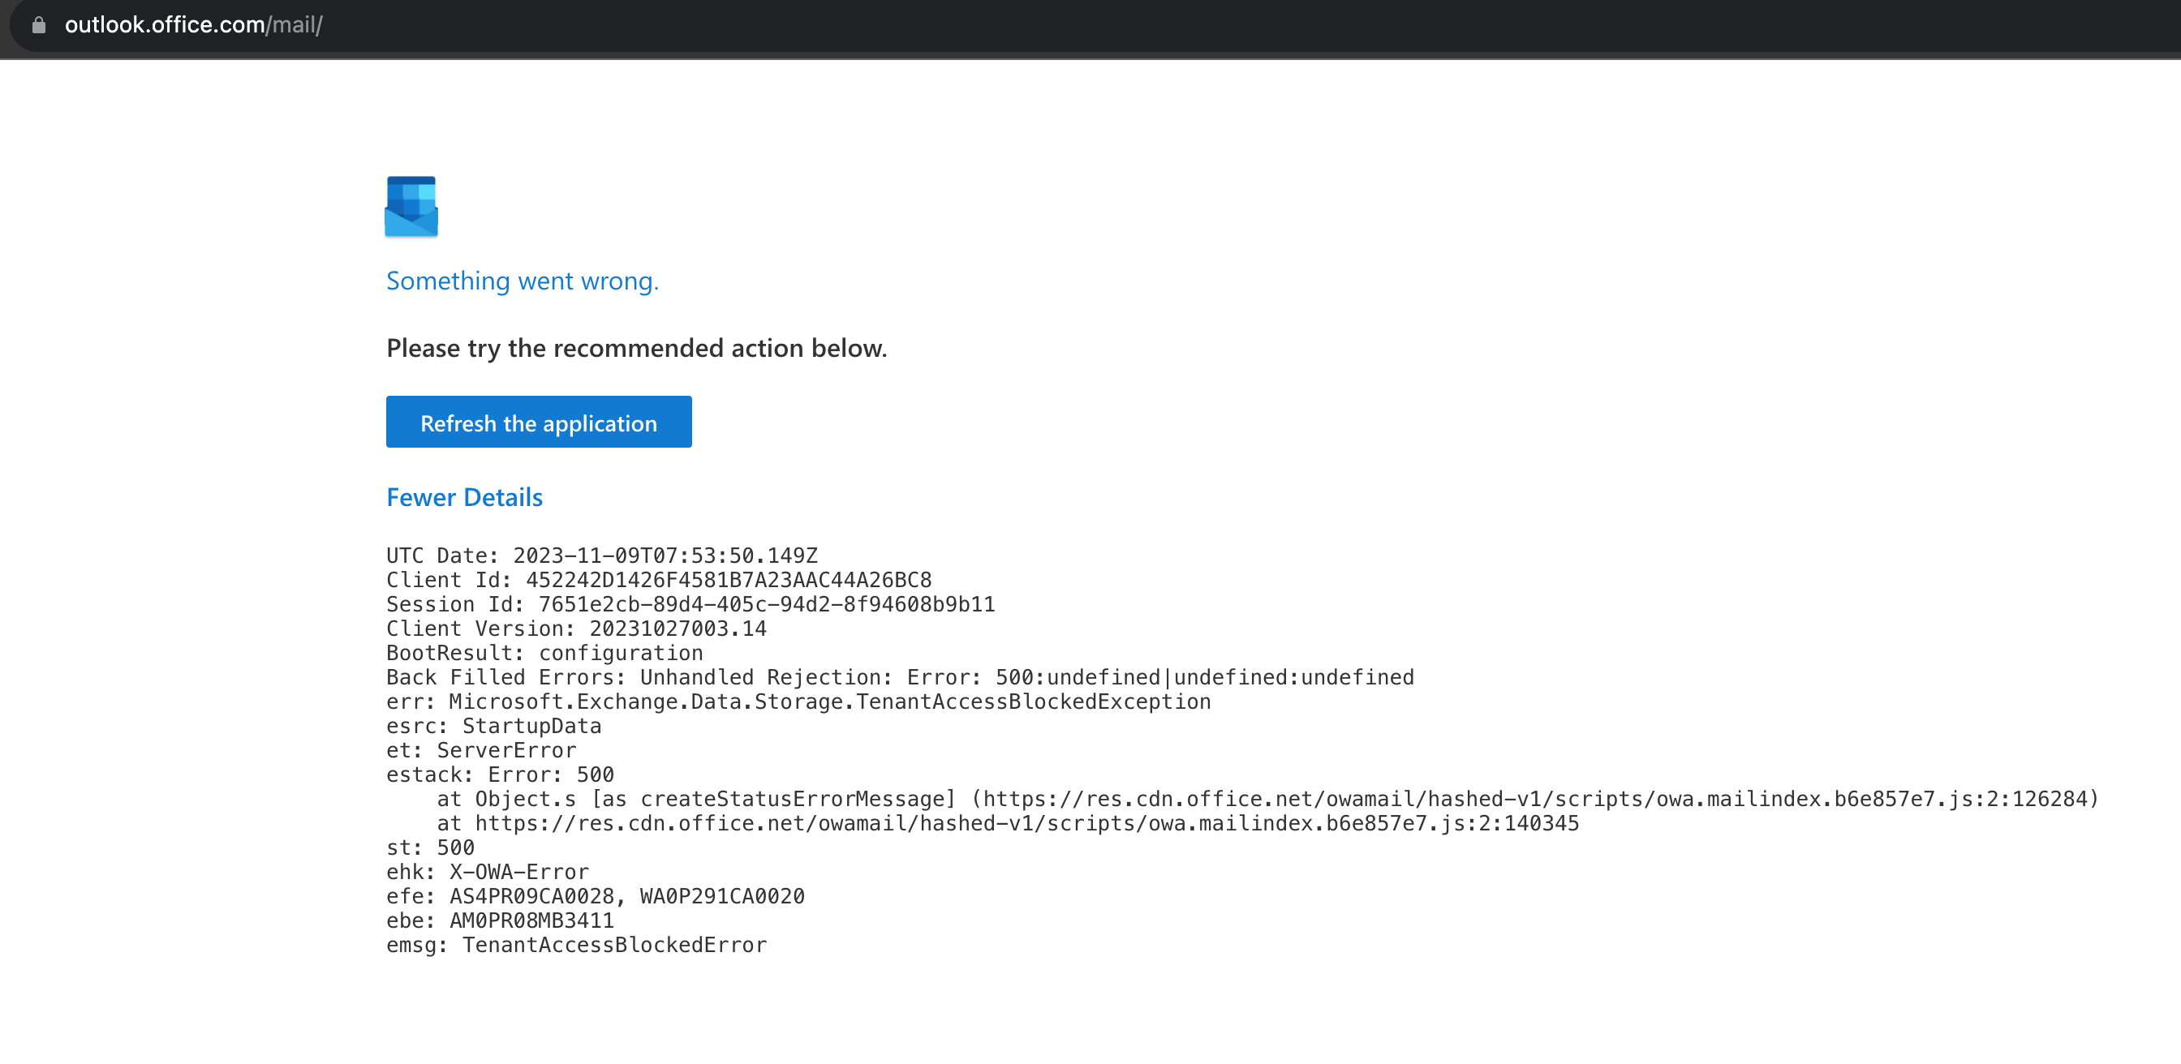Click the BootResult: configuration line
Image resolution: width=2181 pixels, height=1064 pixels.
(x=544, y=654)
